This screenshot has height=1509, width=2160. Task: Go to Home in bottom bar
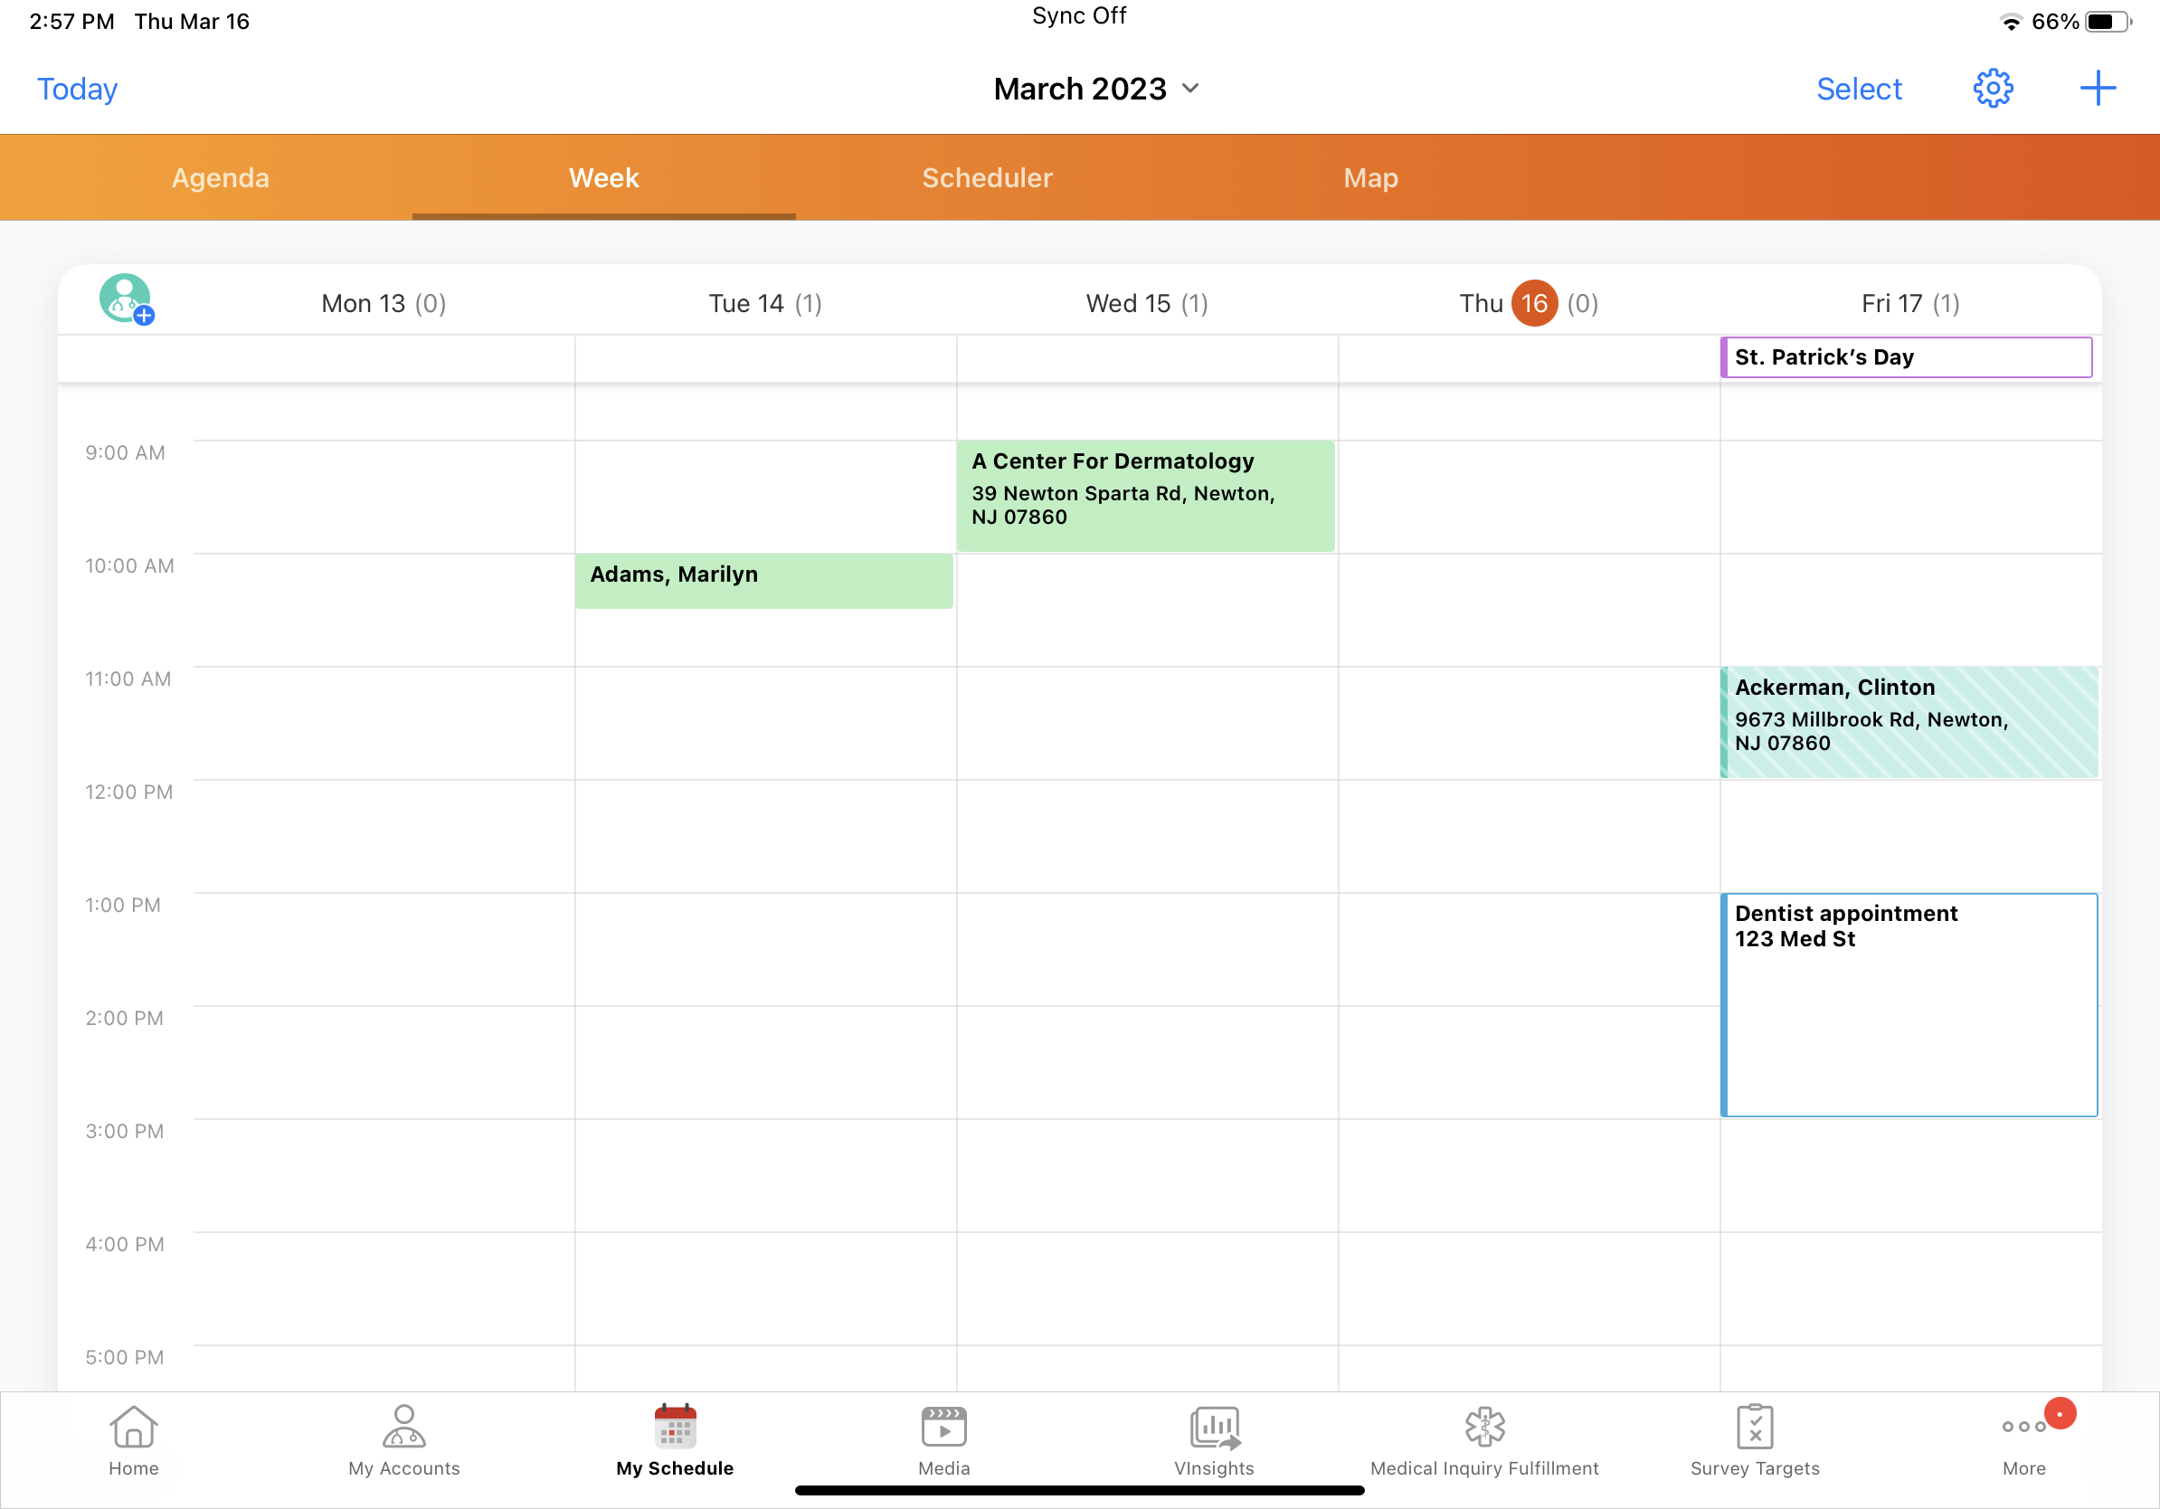[x=134, y=1439]
